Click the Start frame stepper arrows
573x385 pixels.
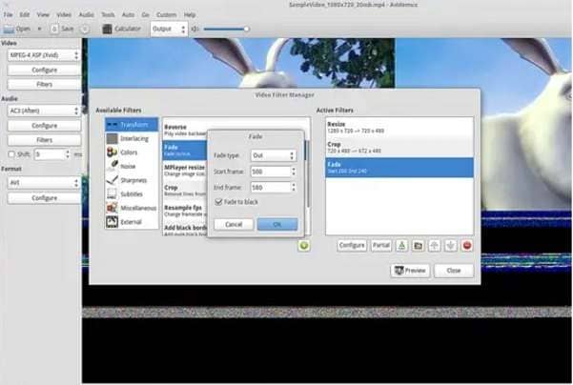coord(293,172)
